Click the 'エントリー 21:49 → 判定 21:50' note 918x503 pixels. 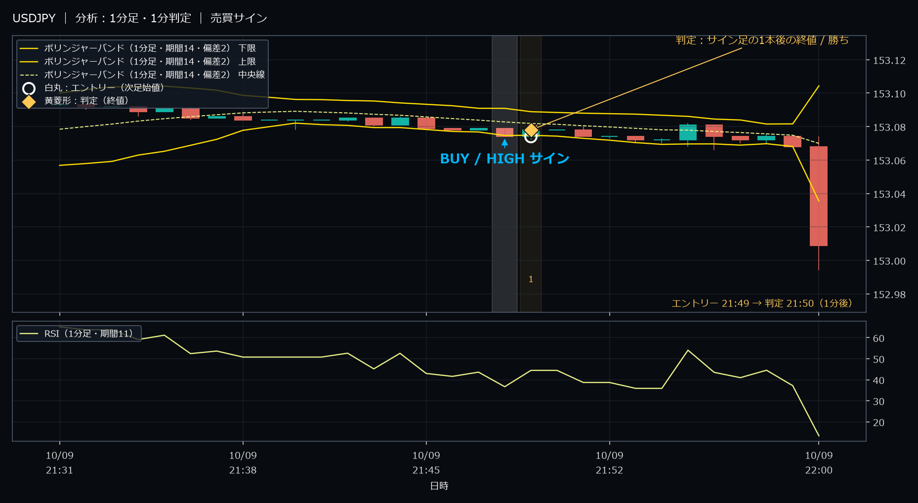[762, 303]
